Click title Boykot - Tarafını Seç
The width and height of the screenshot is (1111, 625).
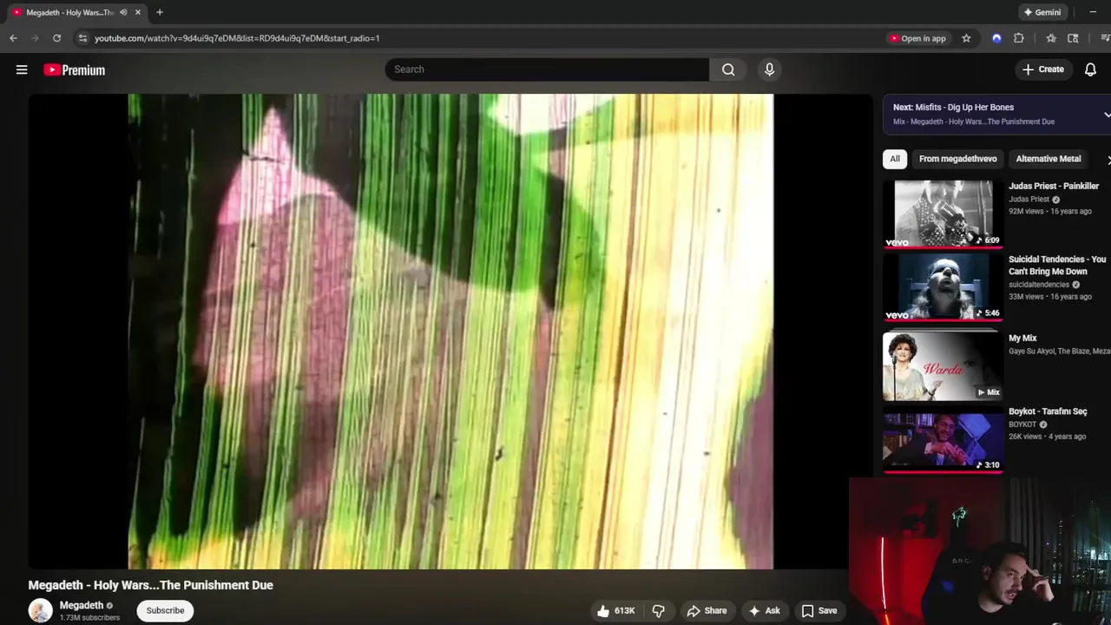tap(1048, 411)
